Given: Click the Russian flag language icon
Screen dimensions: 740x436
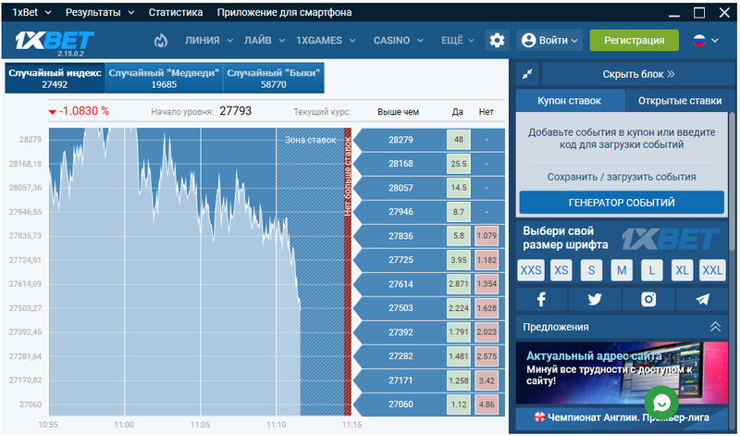Looking at the screenshot, I should tap(699, 41).
